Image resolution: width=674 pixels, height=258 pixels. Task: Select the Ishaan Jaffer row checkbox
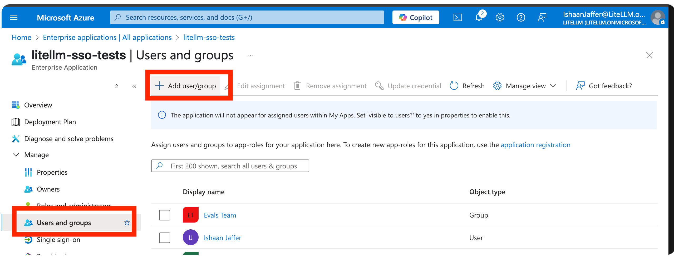click(165, 238)
